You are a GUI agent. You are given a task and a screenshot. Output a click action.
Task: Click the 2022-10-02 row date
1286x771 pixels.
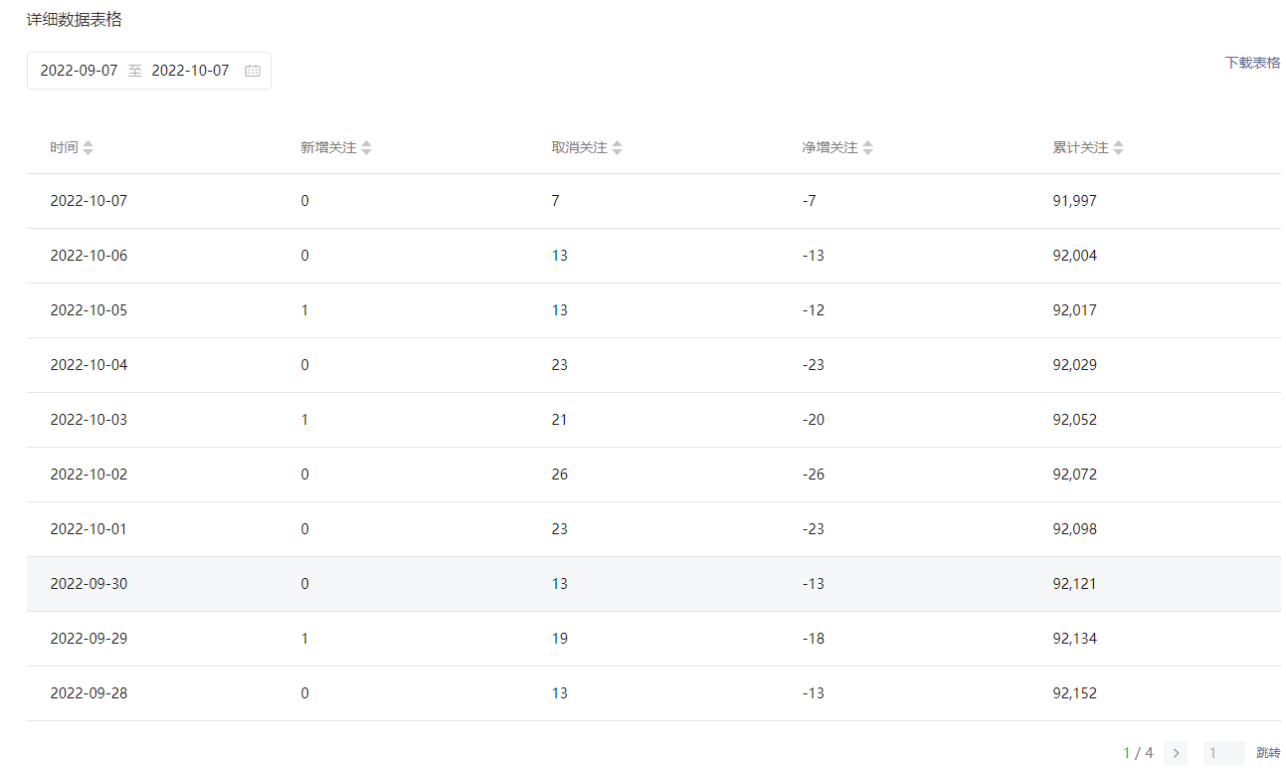(89, 475)
